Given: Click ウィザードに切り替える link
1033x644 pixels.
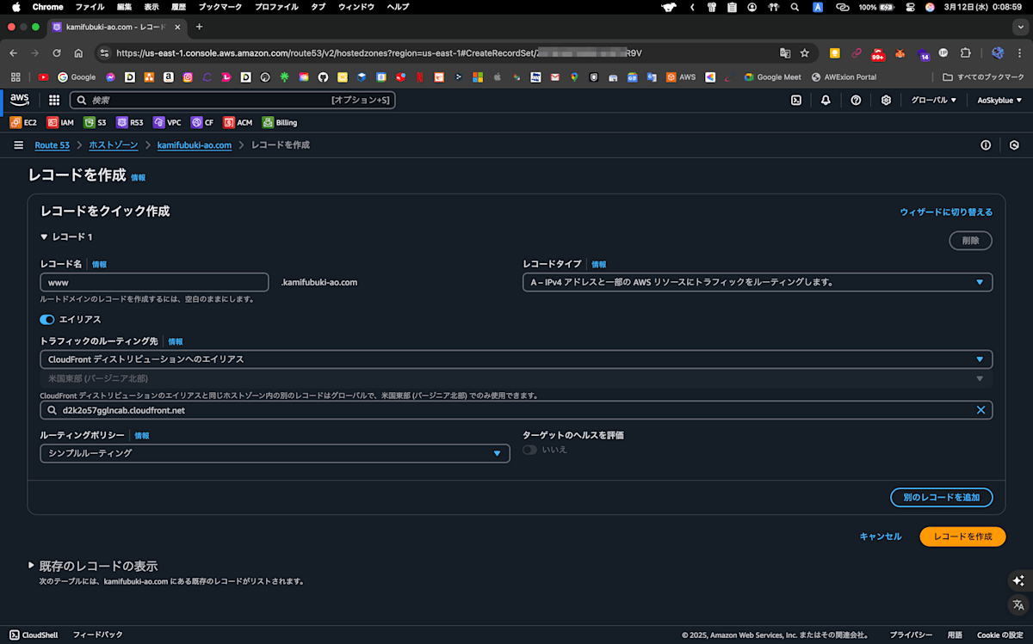Looking at the screenshot, I should (946, 212).
